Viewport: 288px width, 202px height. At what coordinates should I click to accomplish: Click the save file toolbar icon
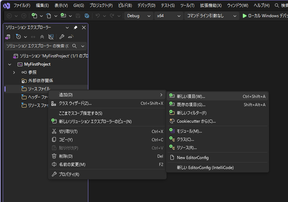78,16
